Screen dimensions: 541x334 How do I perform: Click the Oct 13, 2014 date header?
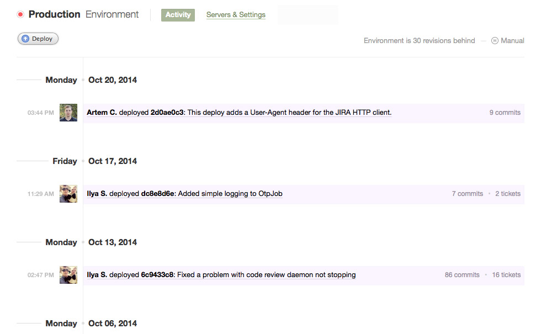point(113,242)
